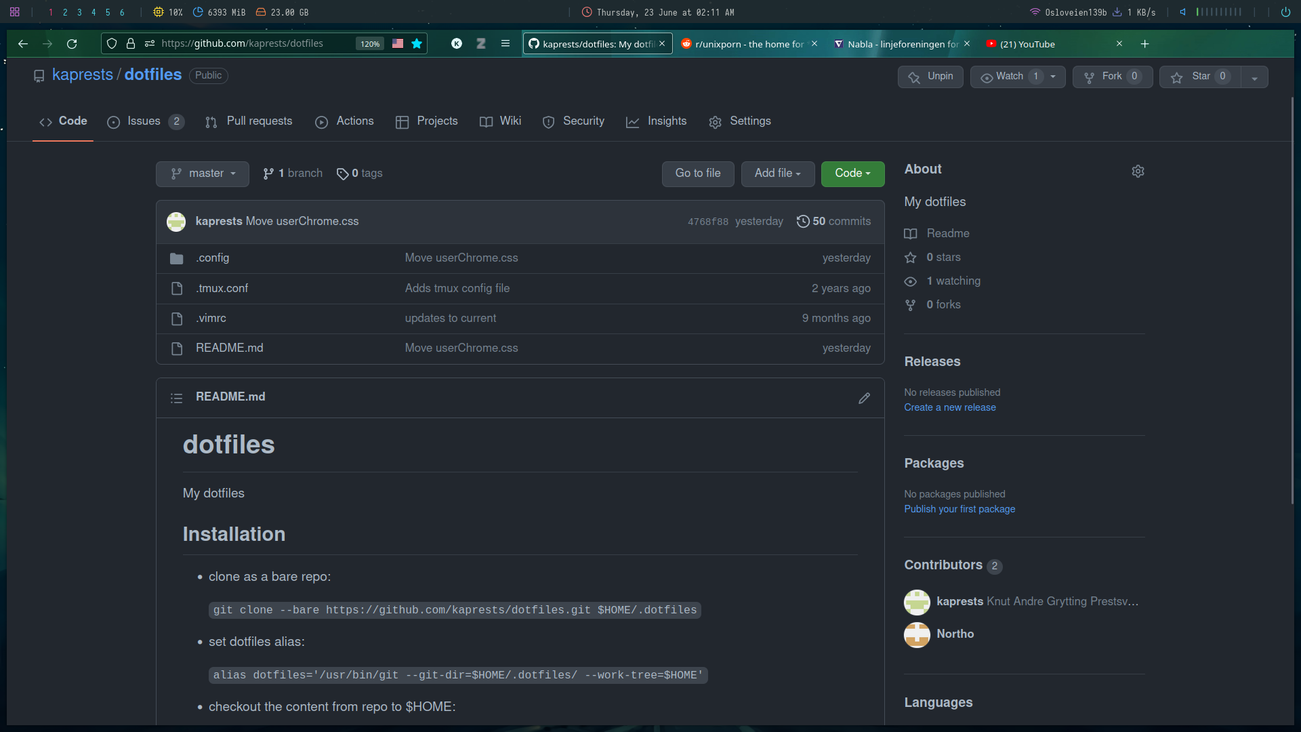Screen dimensions: 1301x732
Task: Toggle the bookmark star in address bar
Action: pos(417,43)
